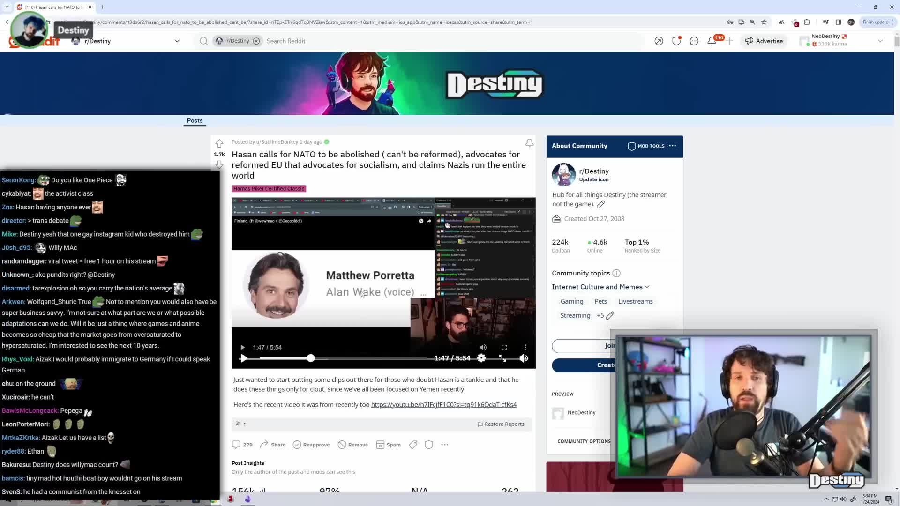
Task: Open Chrome extensions puzzle icon
Action: tap(807, 22)
